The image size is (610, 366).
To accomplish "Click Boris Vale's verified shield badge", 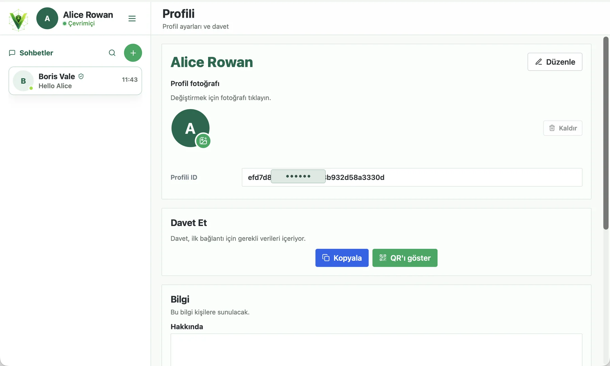I will click(81, 76).
